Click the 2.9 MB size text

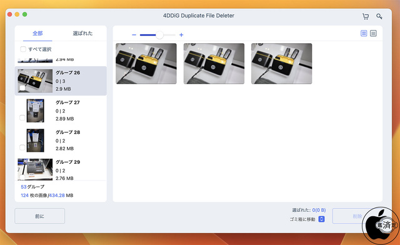point(63,89)
